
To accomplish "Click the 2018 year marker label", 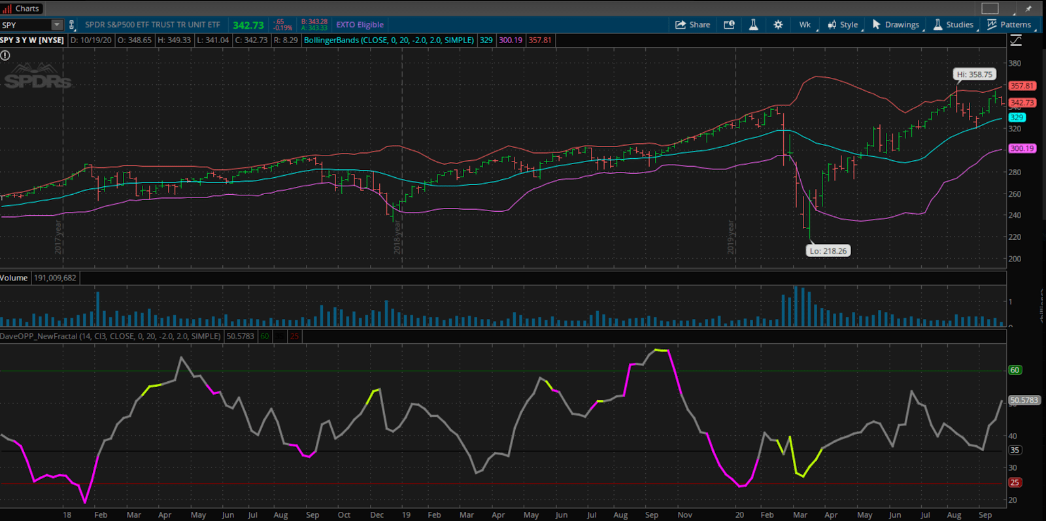I will (397, 237).
